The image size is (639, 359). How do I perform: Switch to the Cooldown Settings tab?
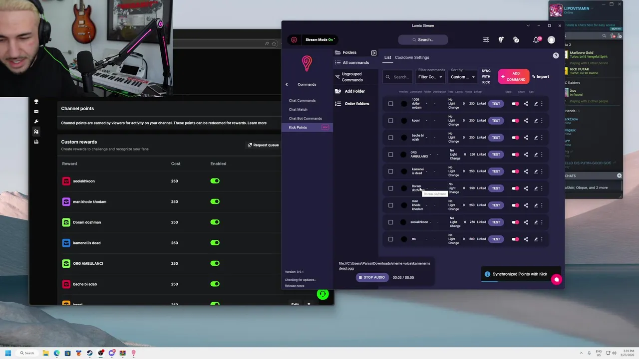pos(412,57)
